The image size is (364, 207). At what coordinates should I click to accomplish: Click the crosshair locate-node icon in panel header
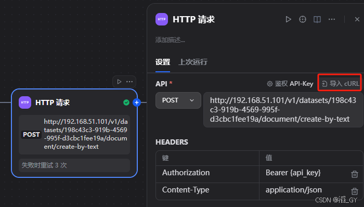click(x=303, y=19)
